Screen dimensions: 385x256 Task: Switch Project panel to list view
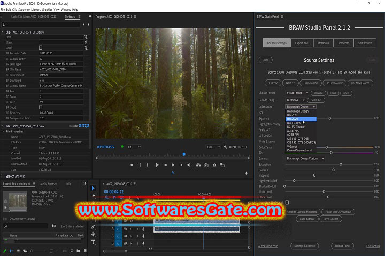[x=11, y=251]
